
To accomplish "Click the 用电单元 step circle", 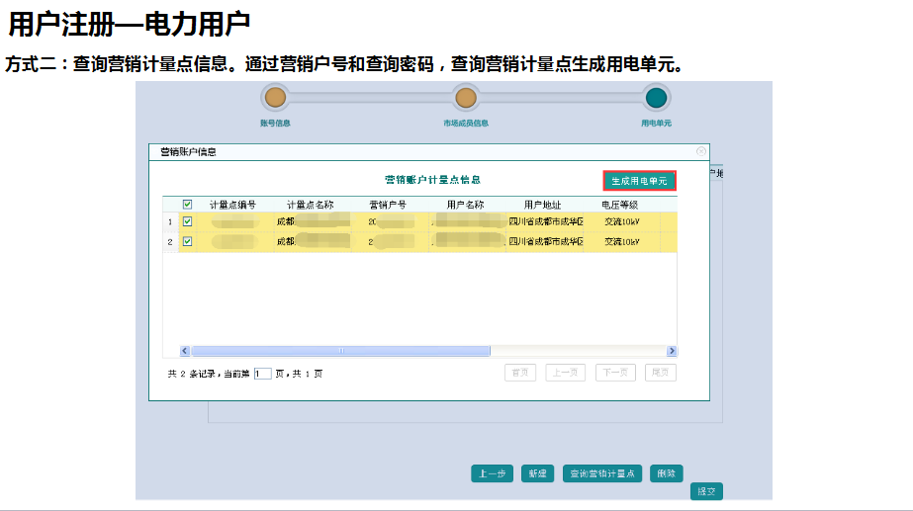I will point(656,97).
